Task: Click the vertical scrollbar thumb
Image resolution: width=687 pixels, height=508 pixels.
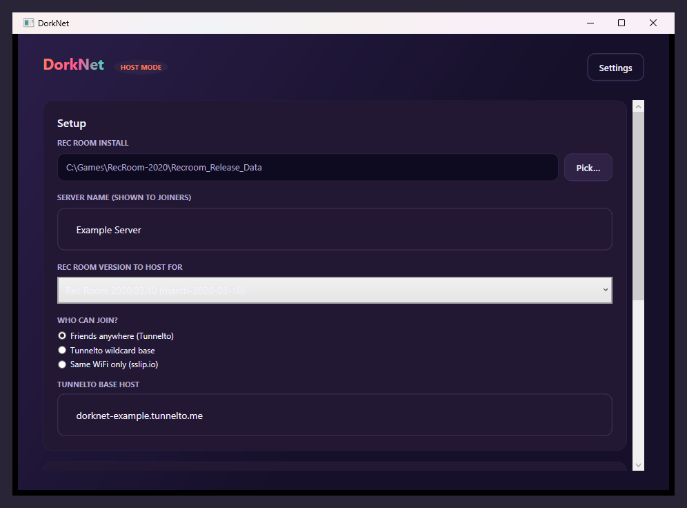Action: click(638, 206)
